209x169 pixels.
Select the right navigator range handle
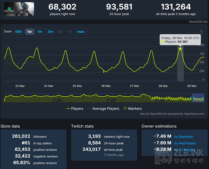coord(204,98)
